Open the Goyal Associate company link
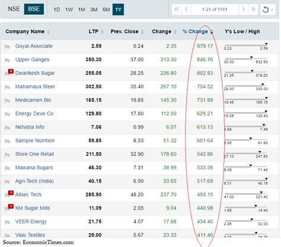281x247 pixels. pos(34,46)
